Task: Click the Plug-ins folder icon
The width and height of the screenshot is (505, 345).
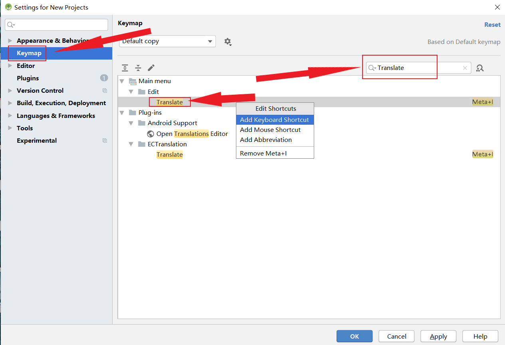Action: [x=133, y=113]
